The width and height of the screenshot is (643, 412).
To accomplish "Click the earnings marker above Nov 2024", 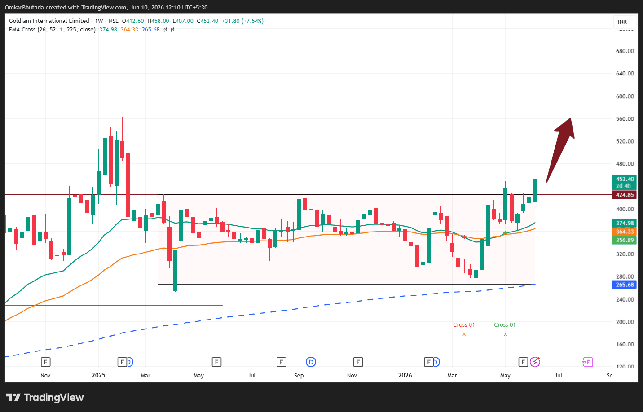I will (x=45, y=362).
